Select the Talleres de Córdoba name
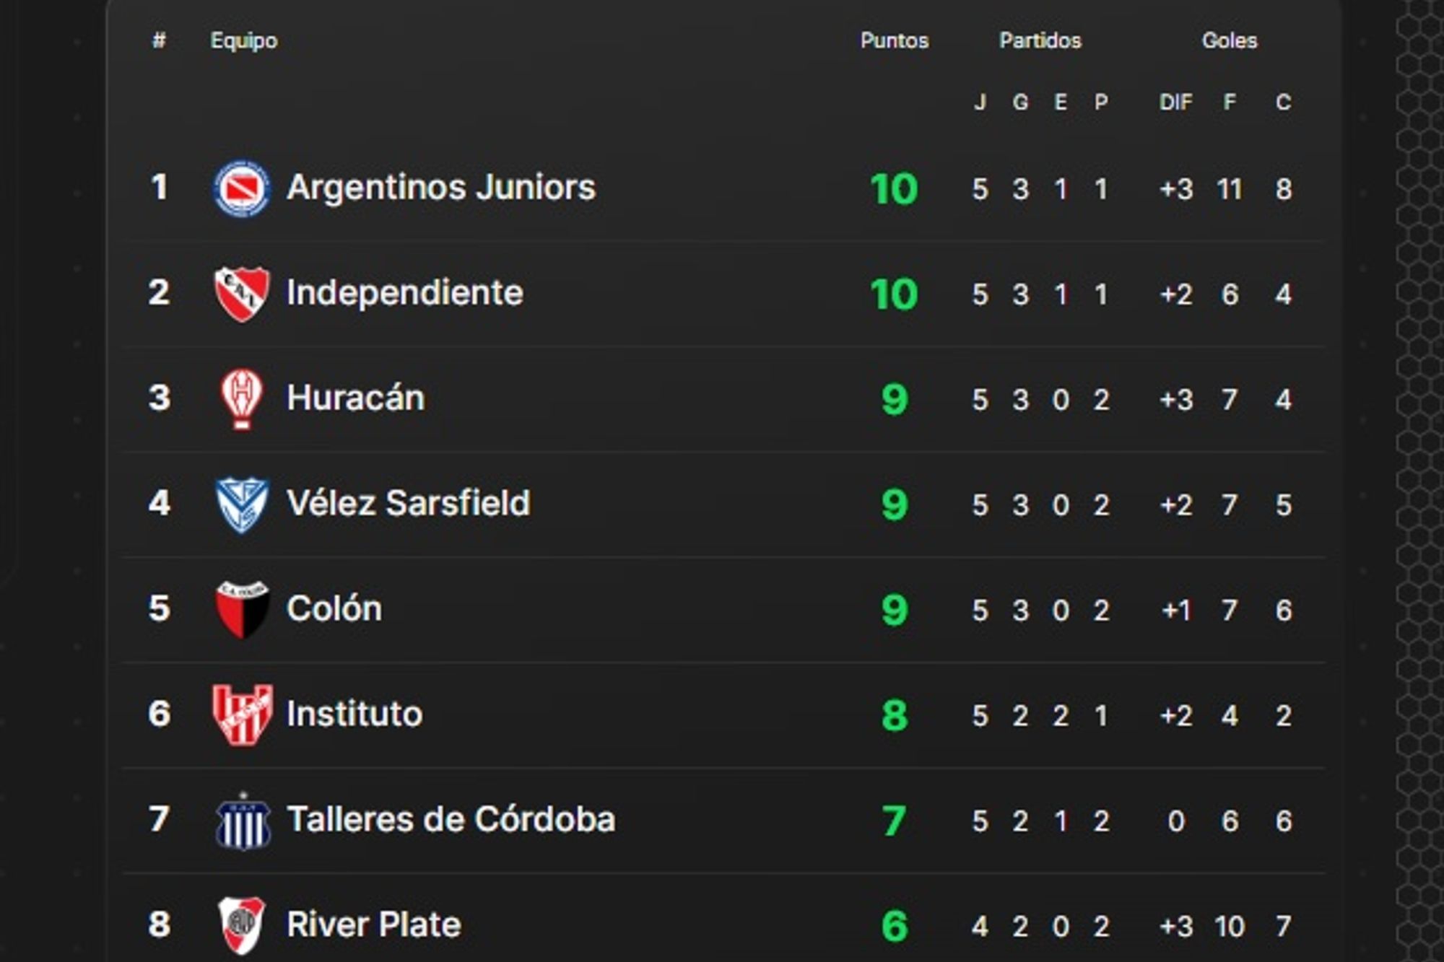1444x962 pixels. (x=451, y=820)
